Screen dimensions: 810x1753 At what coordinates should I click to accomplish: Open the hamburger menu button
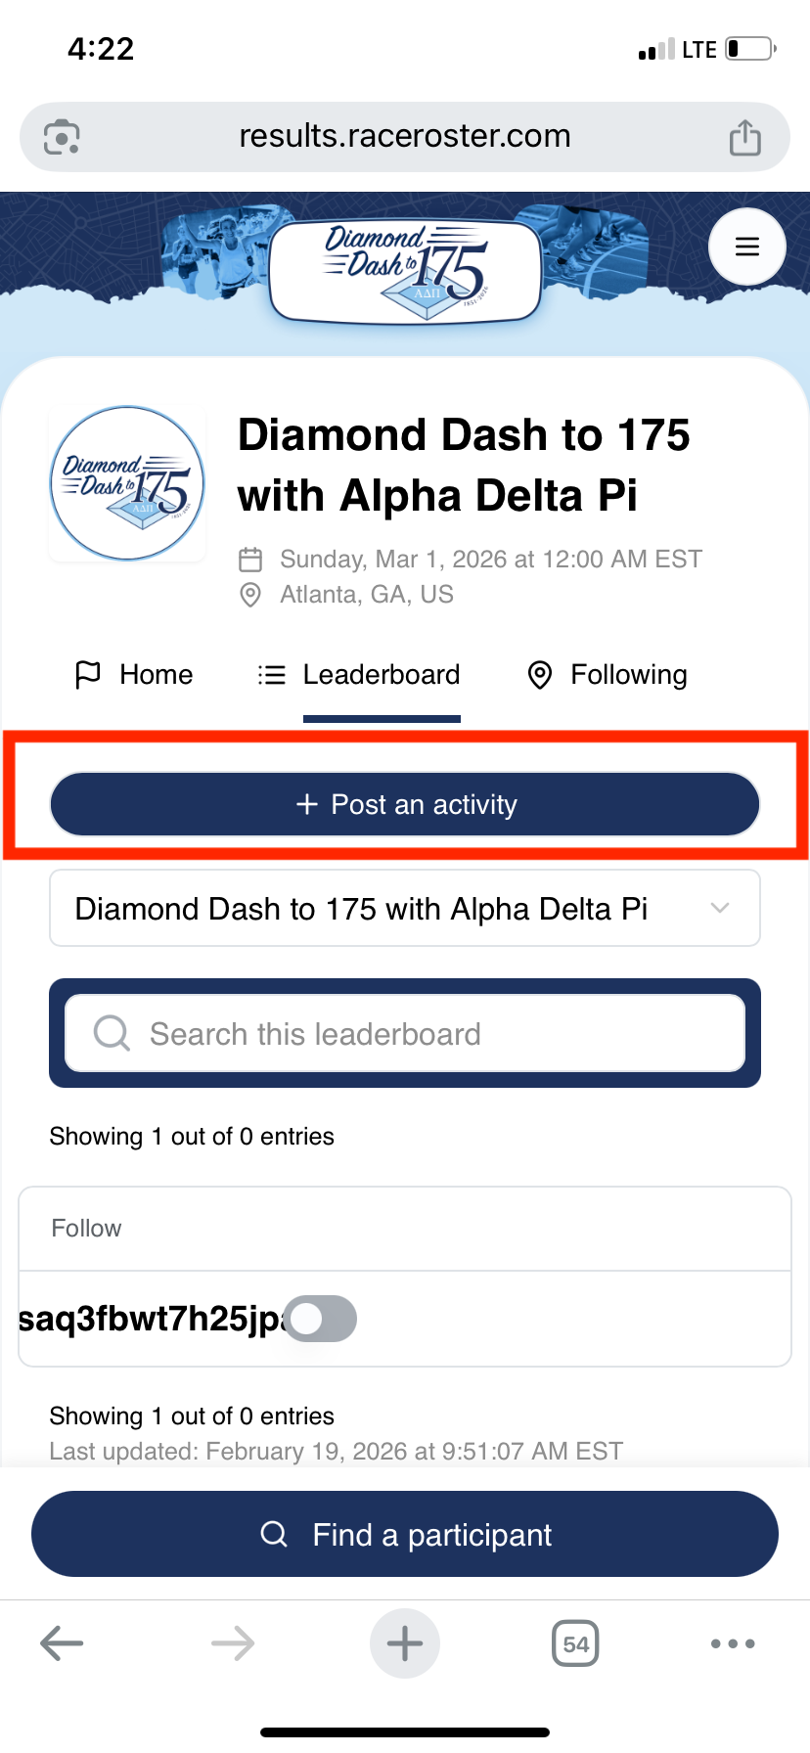746,247
